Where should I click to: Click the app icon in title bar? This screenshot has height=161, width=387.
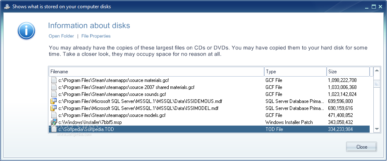(x=7, y=7)
